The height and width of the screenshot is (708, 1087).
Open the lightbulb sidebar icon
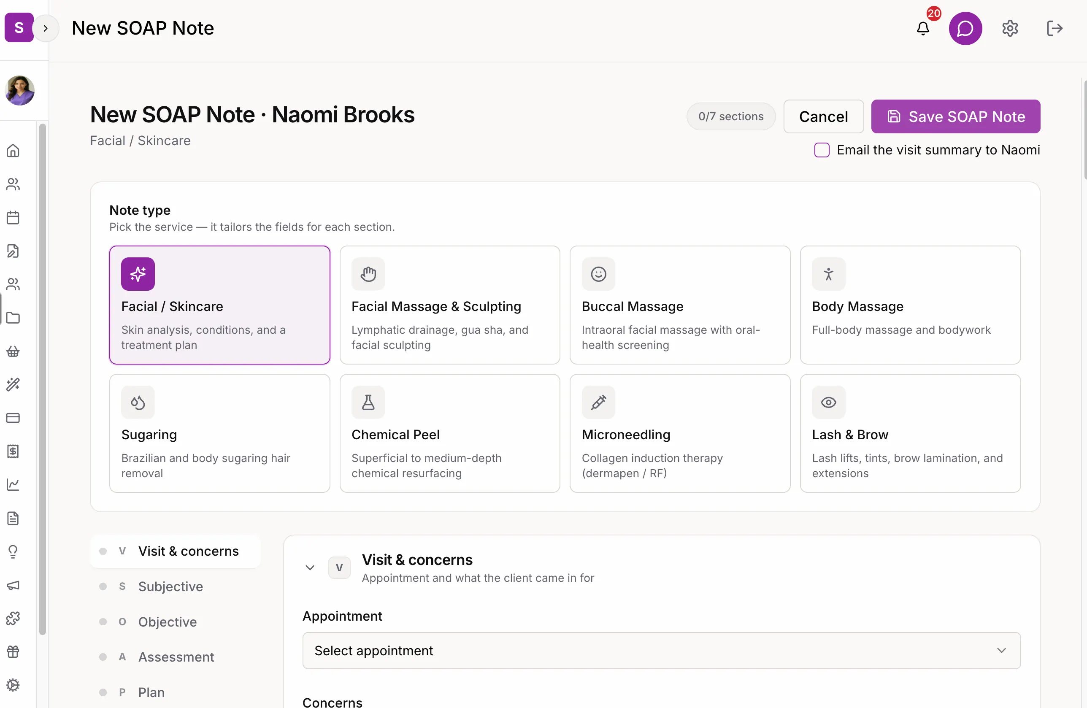13,552
